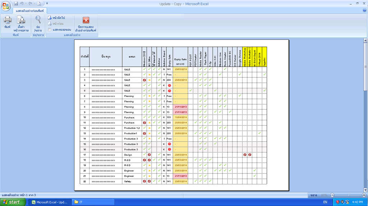Open the Windows start menu
Screen dimensions: 368x206
point(13,202)
